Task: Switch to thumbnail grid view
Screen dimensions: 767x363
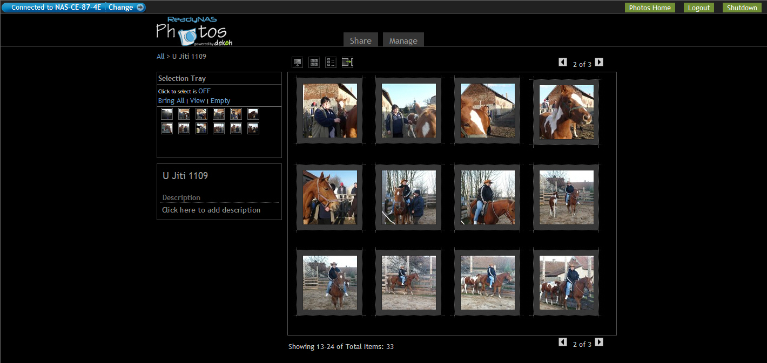Action: coord(314,63)
